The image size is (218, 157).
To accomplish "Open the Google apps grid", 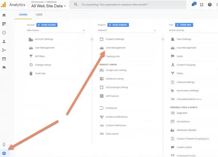I will [x=202, y=5].
